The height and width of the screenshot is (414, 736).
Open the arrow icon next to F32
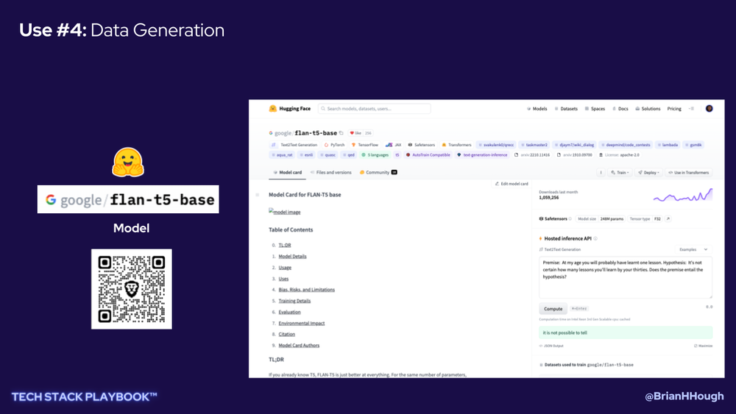pos(668,219)
